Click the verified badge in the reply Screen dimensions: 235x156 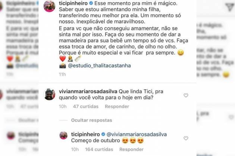click(x=103, y=134)
